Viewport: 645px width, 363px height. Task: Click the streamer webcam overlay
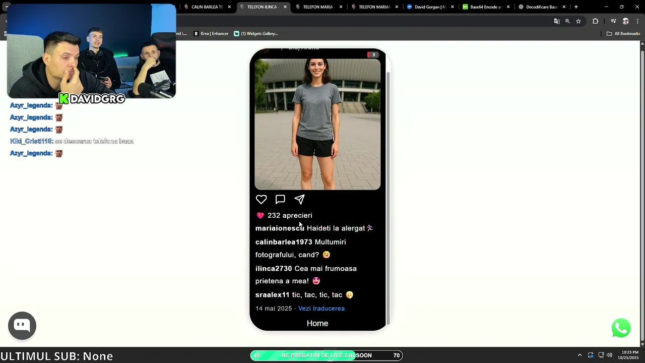click(91, 50)
